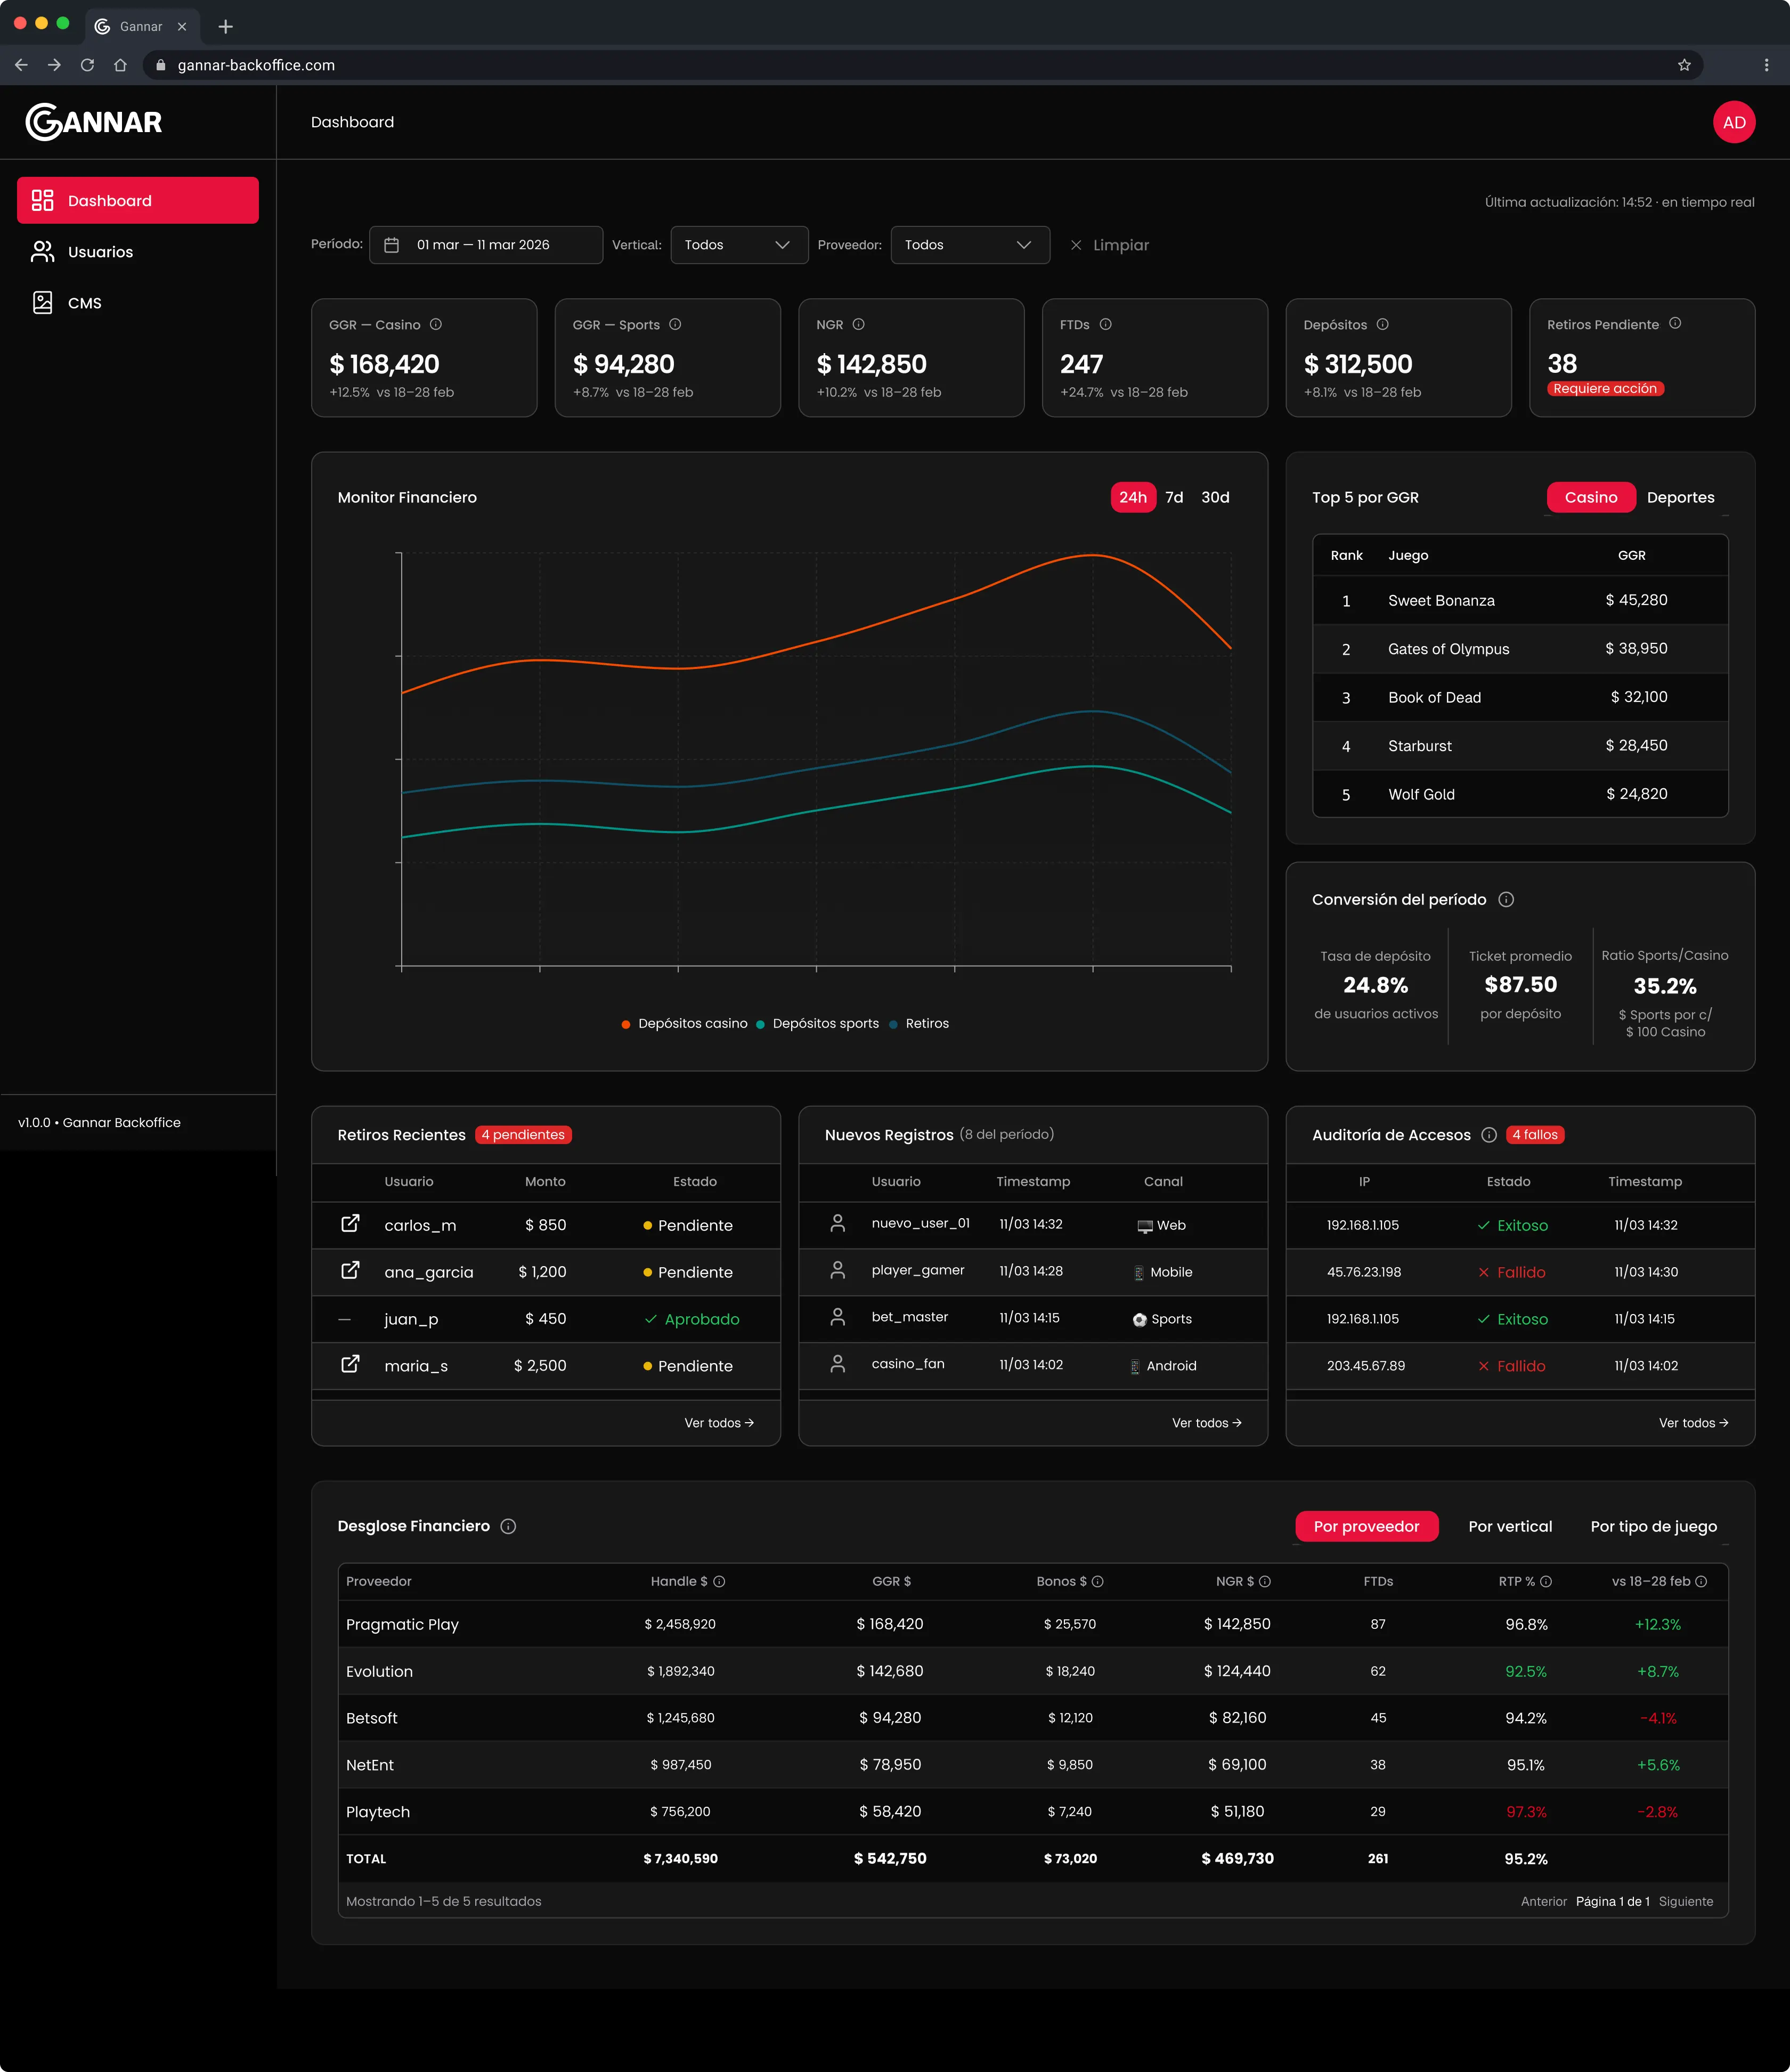The image size is (1790, 2072).
Task: Select the Gannar browser tab
Action: click(141, 26)
